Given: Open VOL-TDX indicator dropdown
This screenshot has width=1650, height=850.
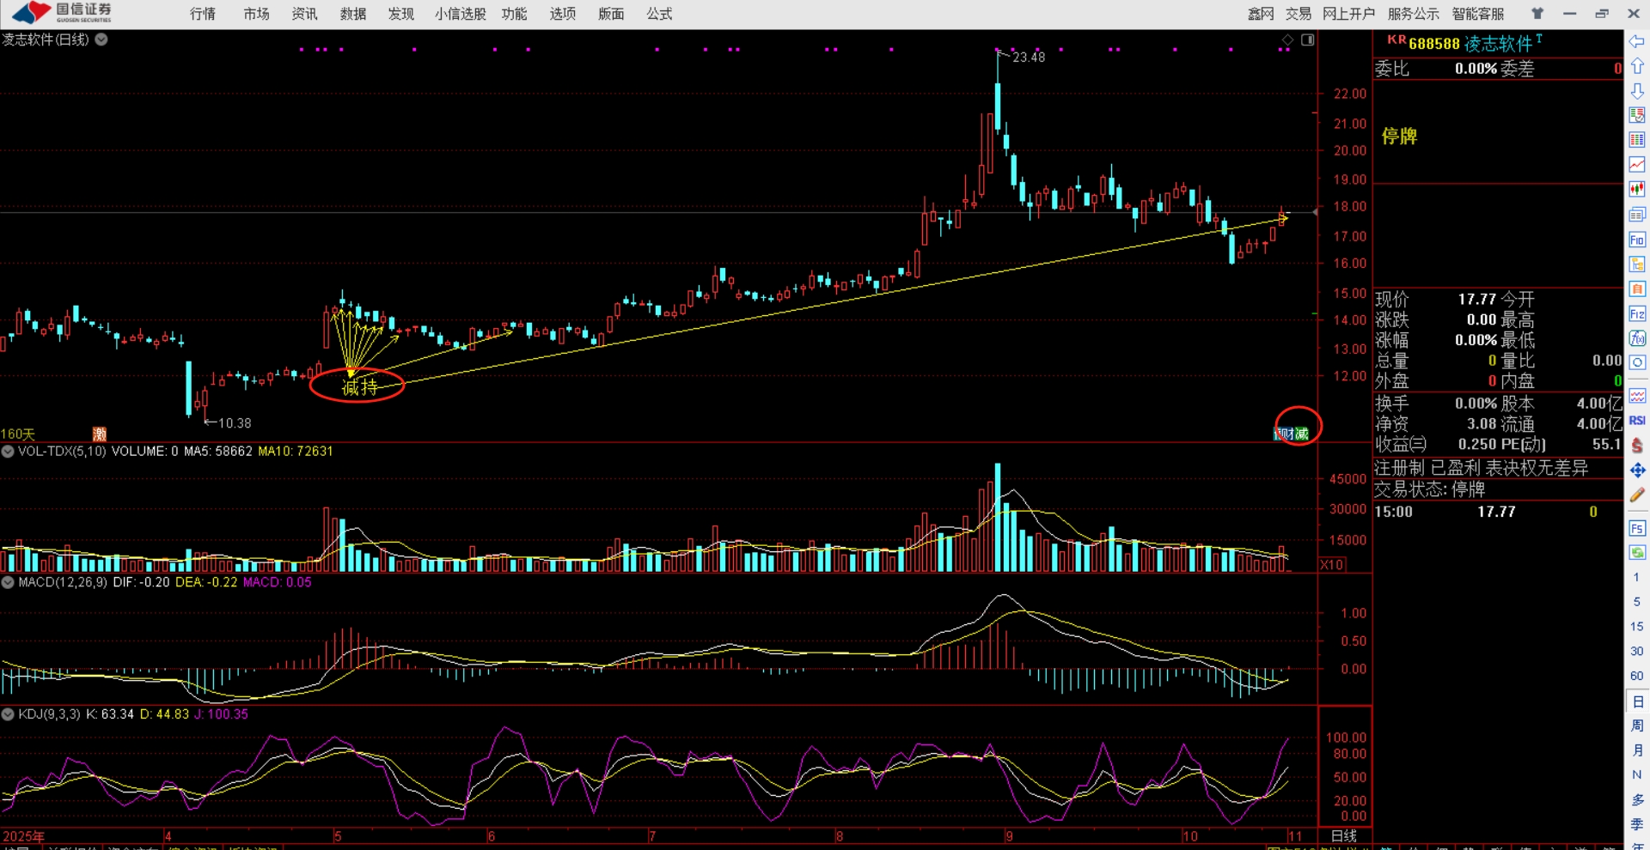Looking at the screenshot, I should point(8,452).
